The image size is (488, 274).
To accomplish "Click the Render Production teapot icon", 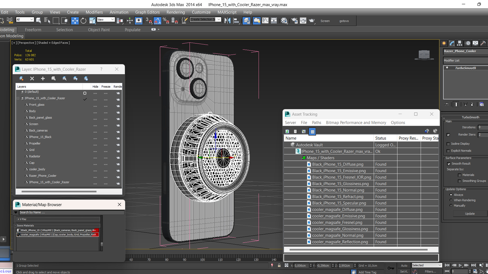I will [312, 21].
